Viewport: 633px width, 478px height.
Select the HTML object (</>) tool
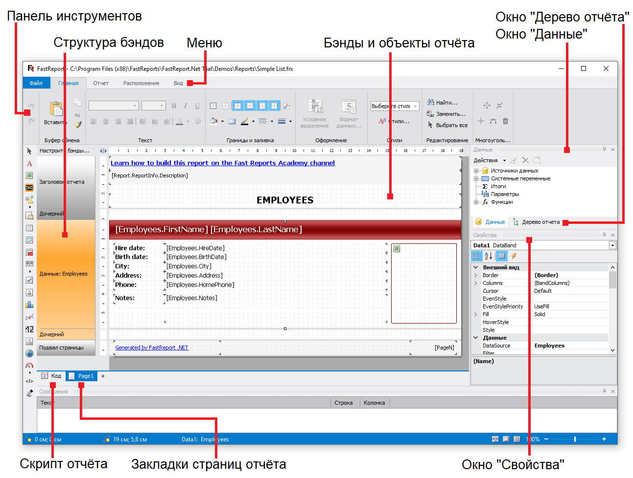[x=29, y=381]
